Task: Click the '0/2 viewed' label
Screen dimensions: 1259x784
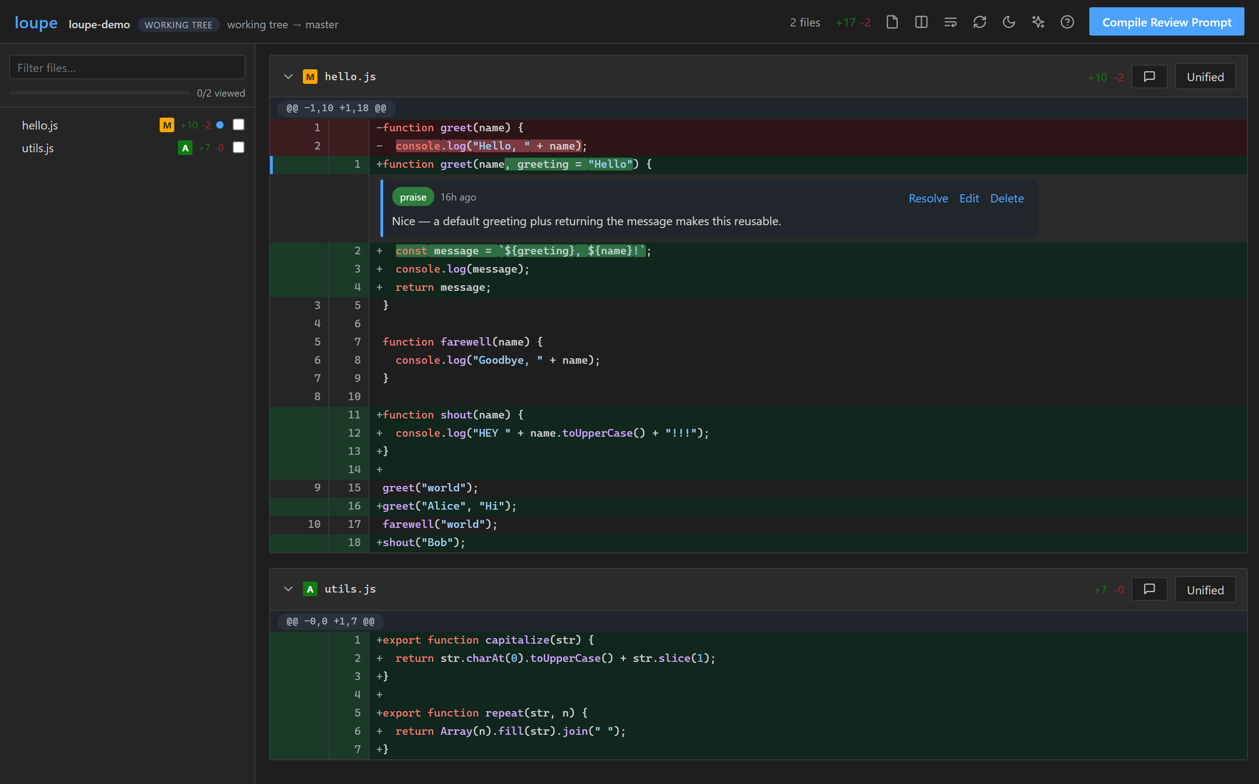Action: pos(221,93)
